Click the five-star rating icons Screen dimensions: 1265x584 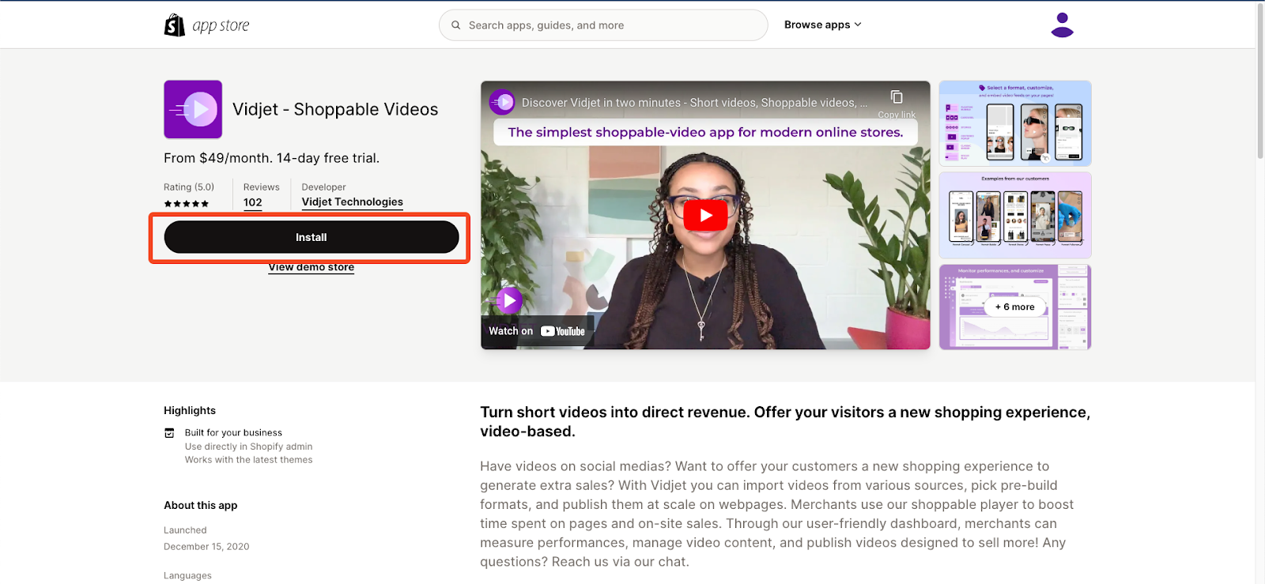[187, 204]
